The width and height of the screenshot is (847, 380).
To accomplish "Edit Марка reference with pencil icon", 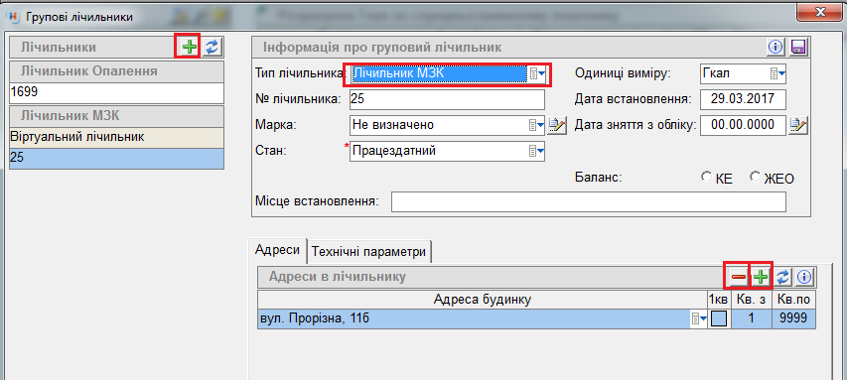I will 557,125.
